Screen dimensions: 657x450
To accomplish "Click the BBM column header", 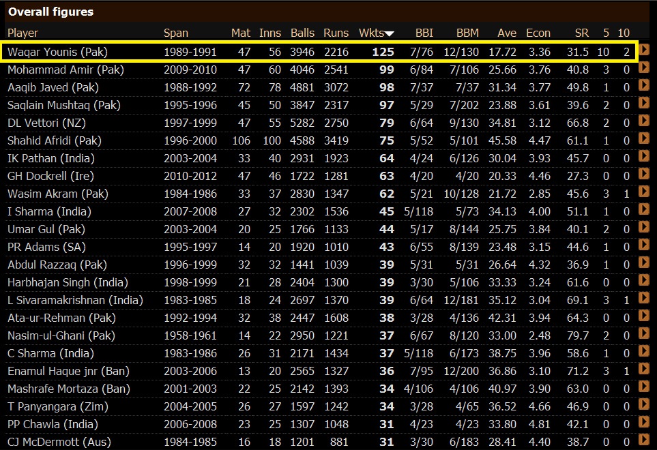I will [x=467, y=33].
